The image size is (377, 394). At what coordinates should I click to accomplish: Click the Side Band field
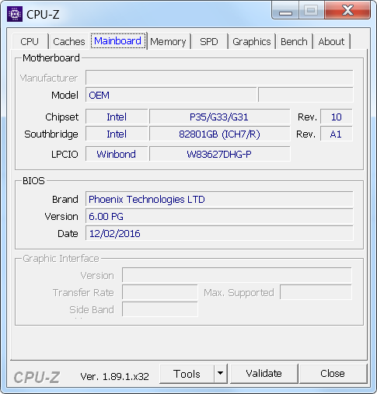click(160, 309)
